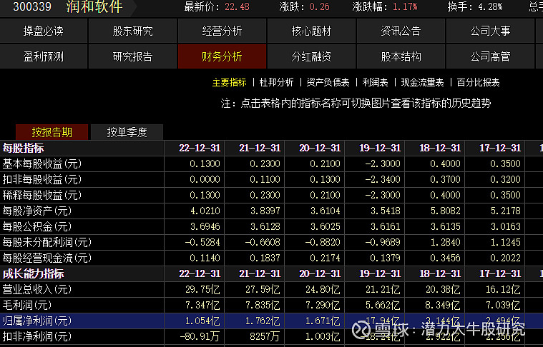Open the 盈利预测 tab

(44, 56)
